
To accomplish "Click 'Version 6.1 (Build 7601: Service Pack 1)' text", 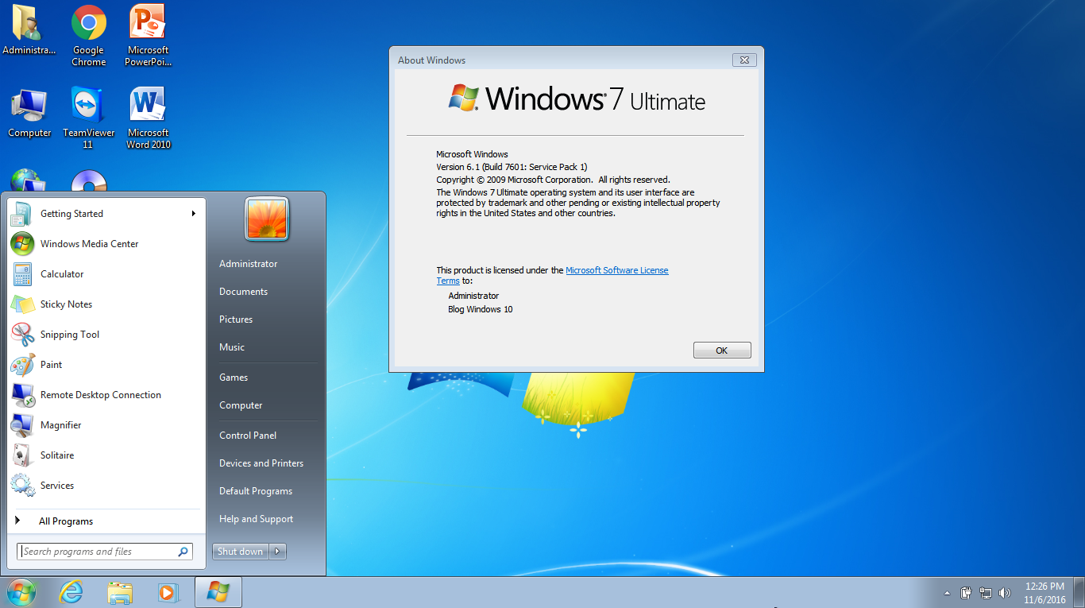I will click(x=512, y=167).
